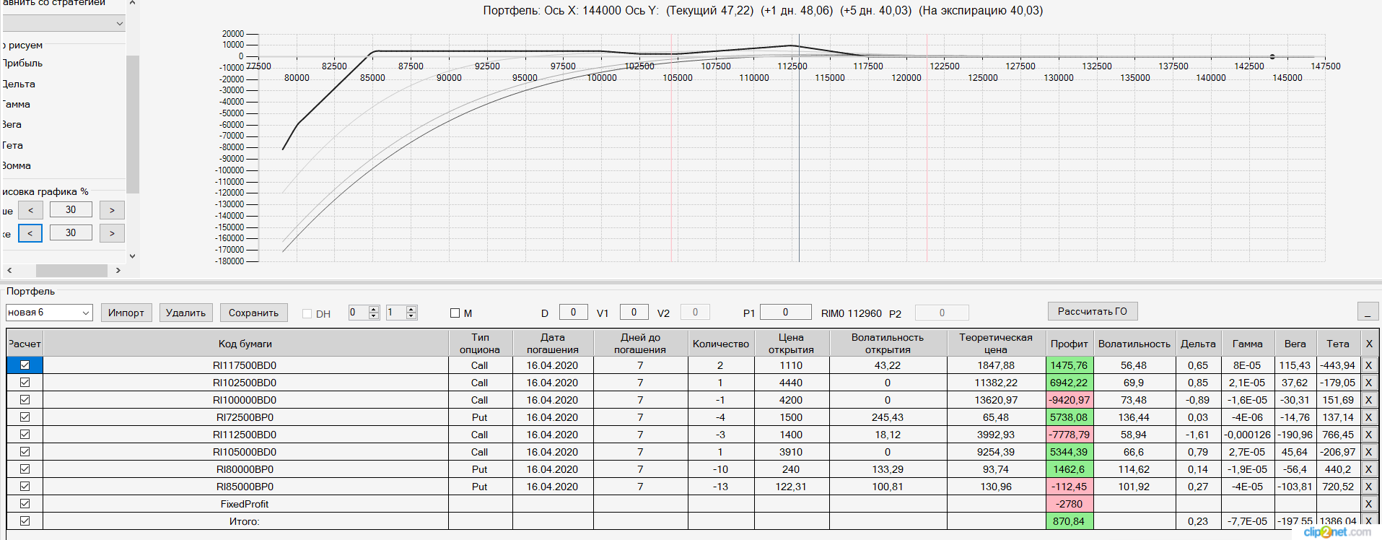1382x540 pixels.
Task: Select Дельта in the drawing list
Action: click(x=19, y=84)
